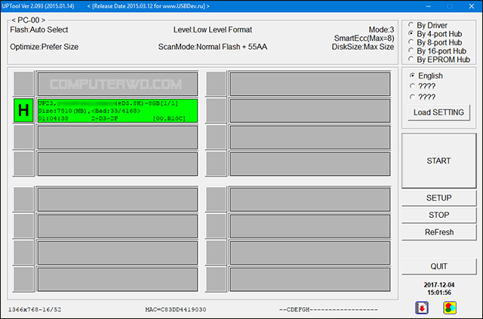Click the ReFresh button
Screen dimensions: 483x319
(438, 232)
